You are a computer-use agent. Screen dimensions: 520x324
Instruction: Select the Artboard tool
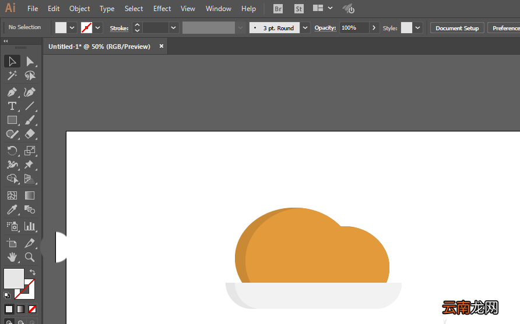(x=12, y=243)
